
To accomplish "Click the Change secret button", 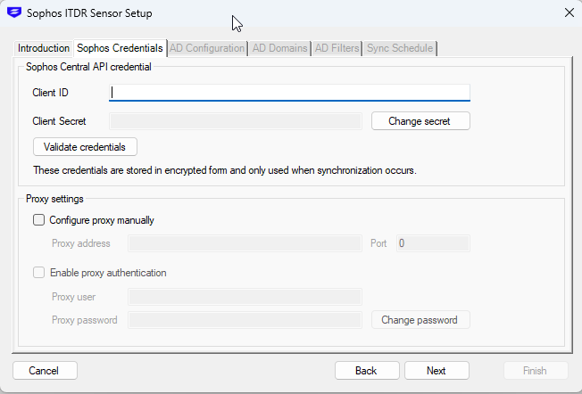I will click(x=420, y=121).
